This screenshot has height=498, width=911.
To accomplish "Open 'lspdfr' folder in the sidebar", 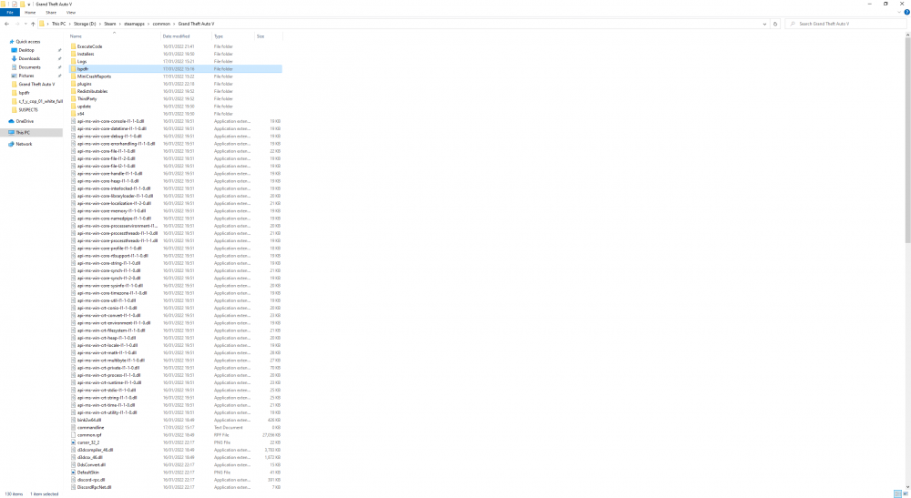I will tap(24, 93).
